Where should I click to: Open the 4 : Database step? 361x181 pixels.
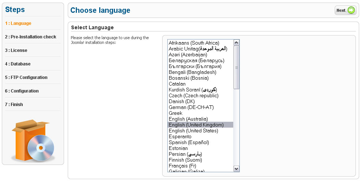[x=18, y=64]
